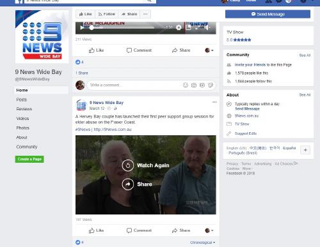Image resolution: width=320 pixels, height=247 pixels.
Task: Insert an emoji in the comment
Action: tap(186, 85)
